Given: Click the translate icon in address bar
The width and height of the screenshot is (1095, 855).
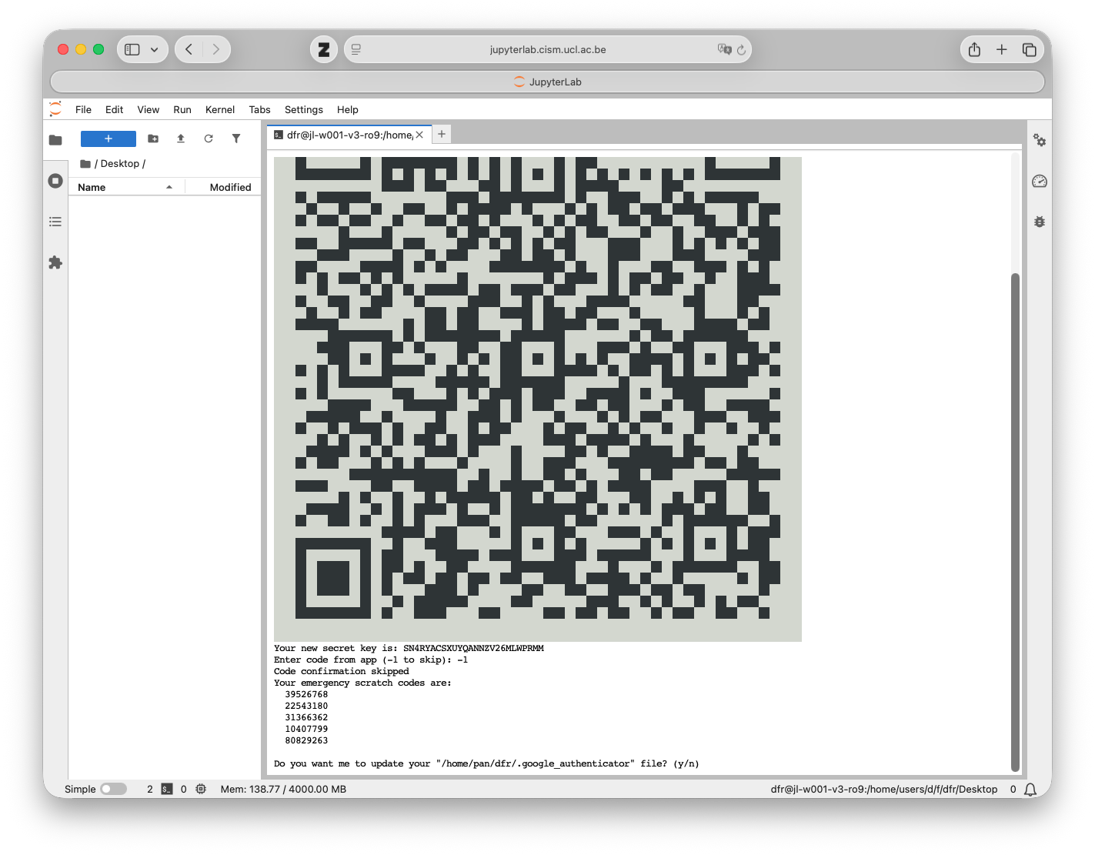Looking at the screenshot, I should (x=724, y=49).
